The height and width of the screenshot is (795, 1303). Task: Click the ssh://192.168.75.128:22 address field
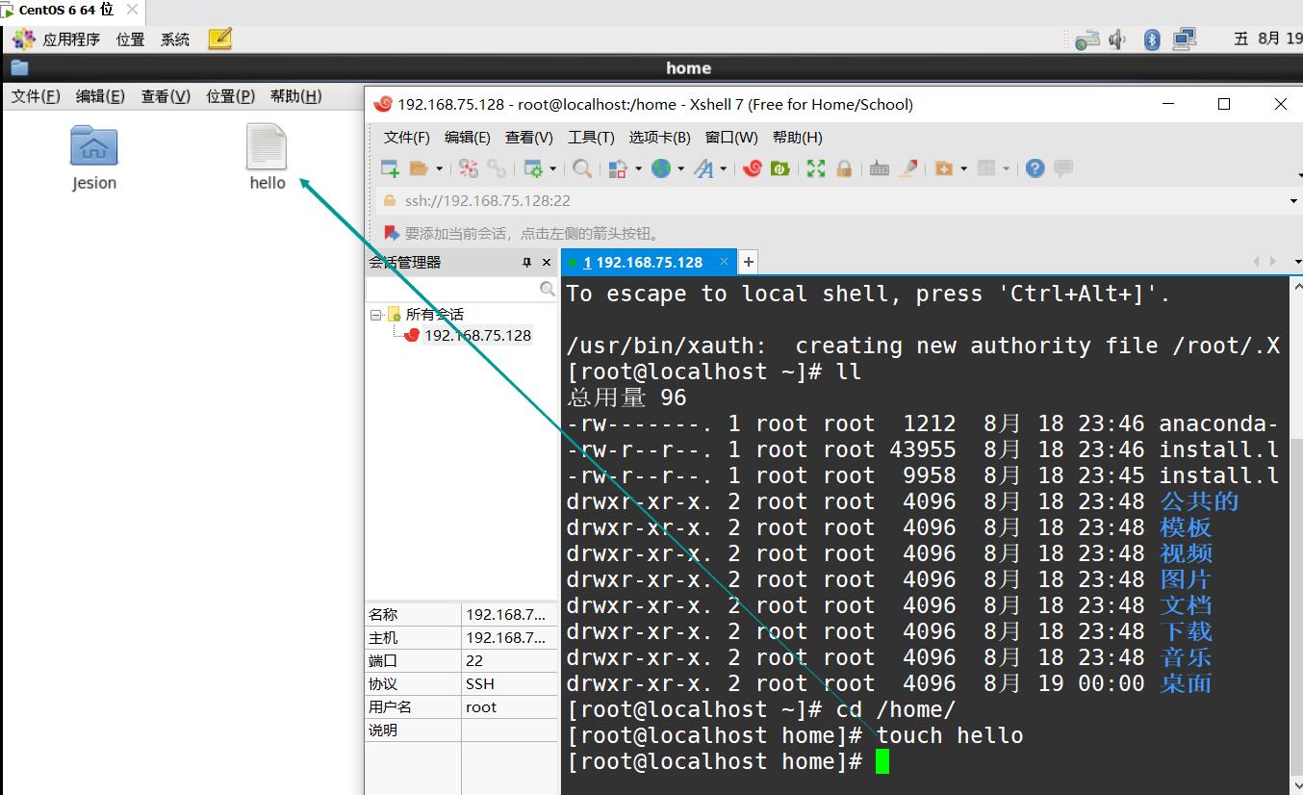click(x=828, y=200)
